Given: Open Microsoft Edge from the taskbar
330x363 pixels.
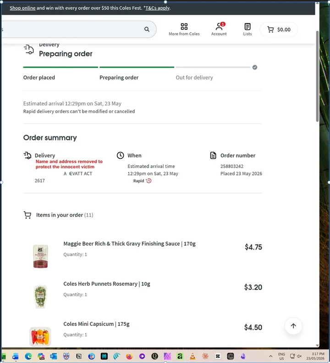Looking at the screenshot, I should [28, 356].
